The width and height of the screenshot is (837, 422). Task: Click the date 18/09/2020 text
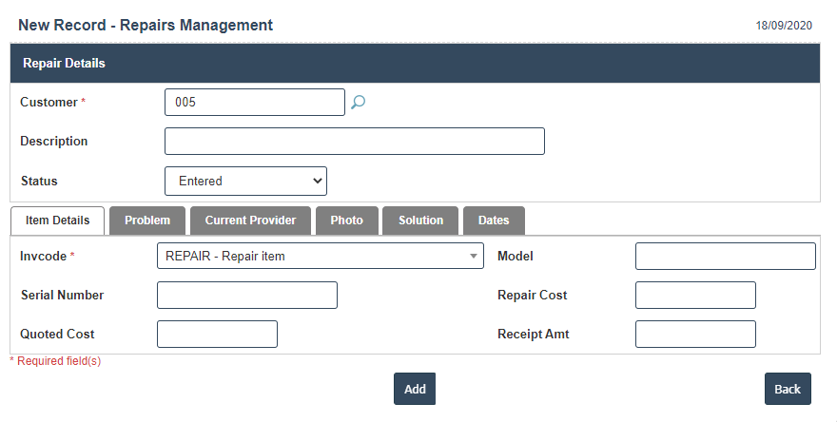point(784,26)
